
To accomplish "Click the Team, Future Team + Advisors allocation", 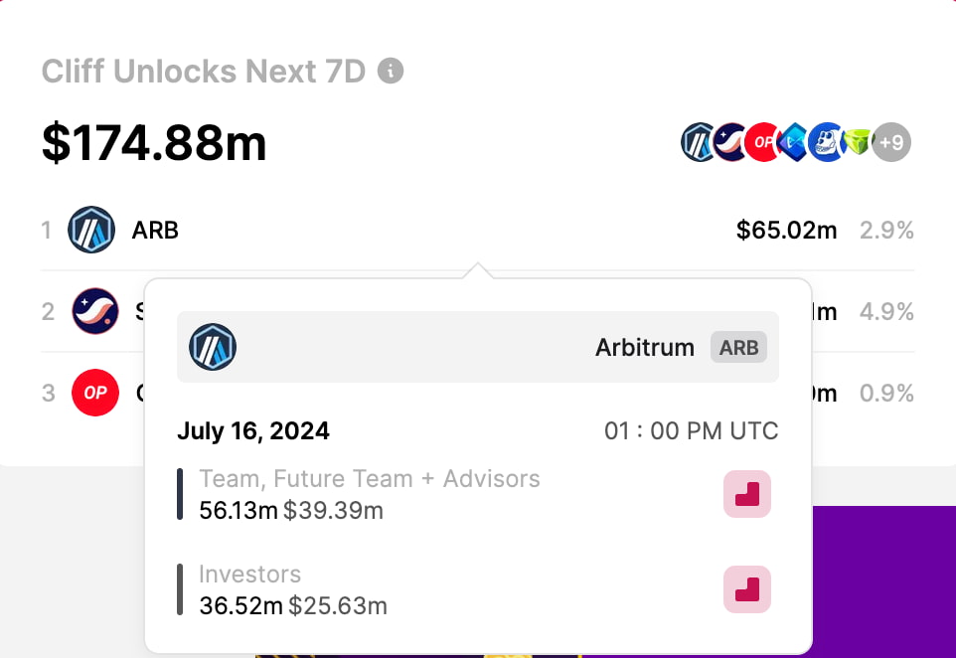I will pos(370,479).
